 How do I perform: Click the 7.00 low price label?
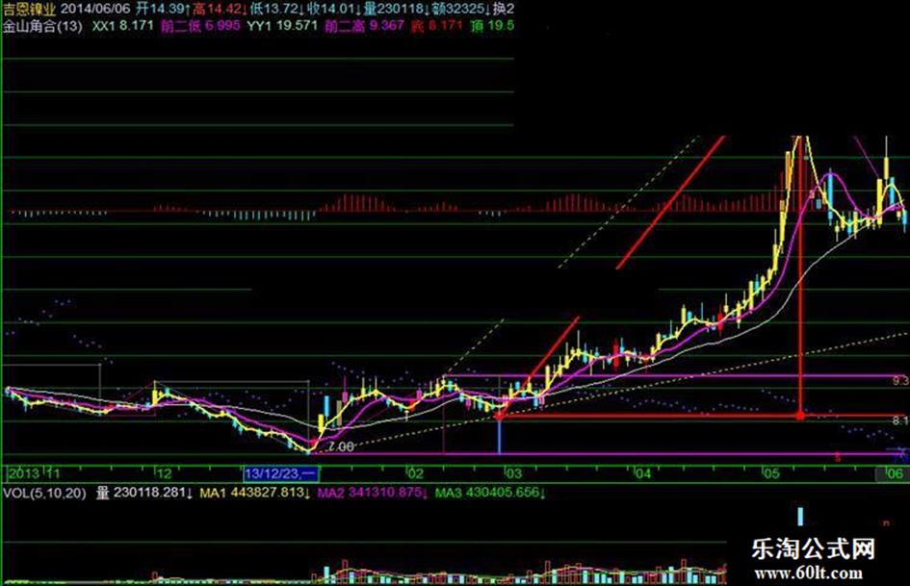pos(341,446)
